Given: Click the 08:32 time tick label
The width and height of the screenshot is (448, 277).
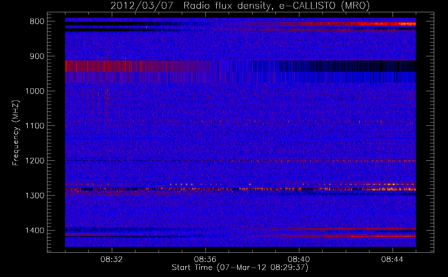Looking at the screenshot, I should pos(112,260).
